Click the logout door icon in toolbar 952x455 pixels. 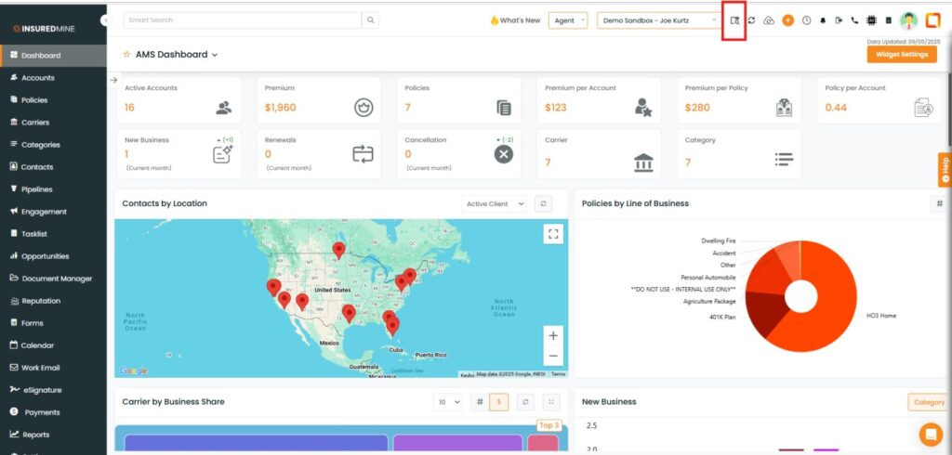pyautogui.click(x=840, y=20)
